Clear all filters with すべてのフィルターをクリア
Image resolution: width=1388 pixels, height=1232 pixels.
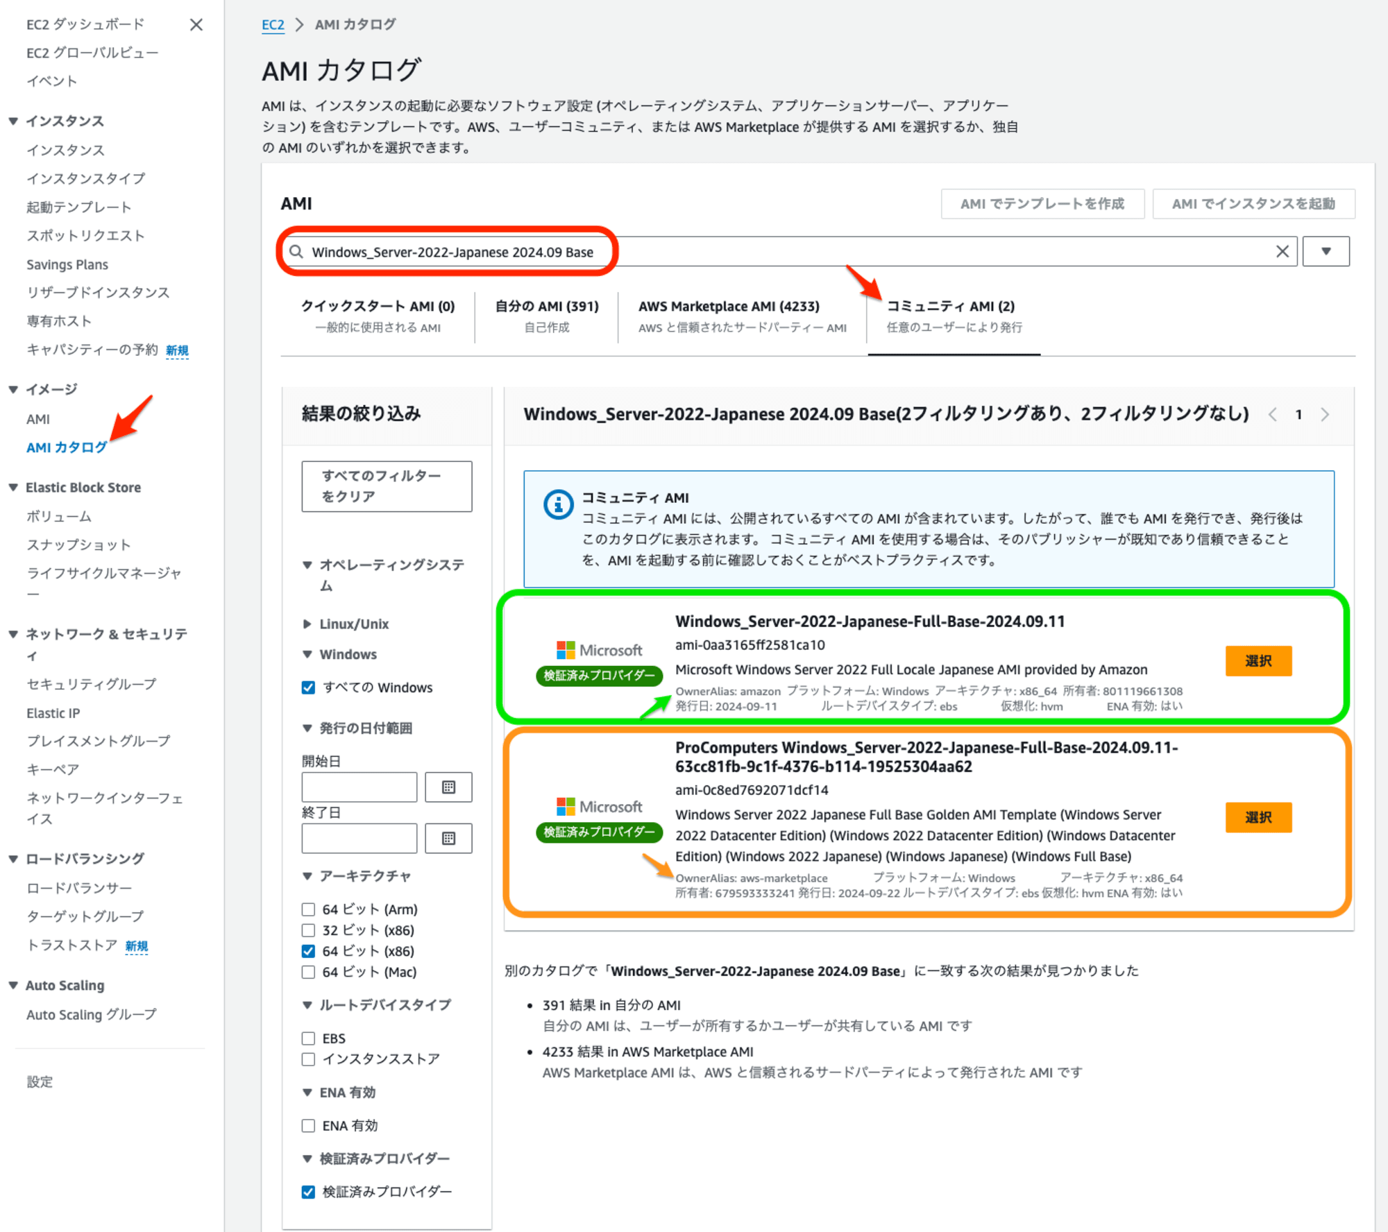pos(387,486)
